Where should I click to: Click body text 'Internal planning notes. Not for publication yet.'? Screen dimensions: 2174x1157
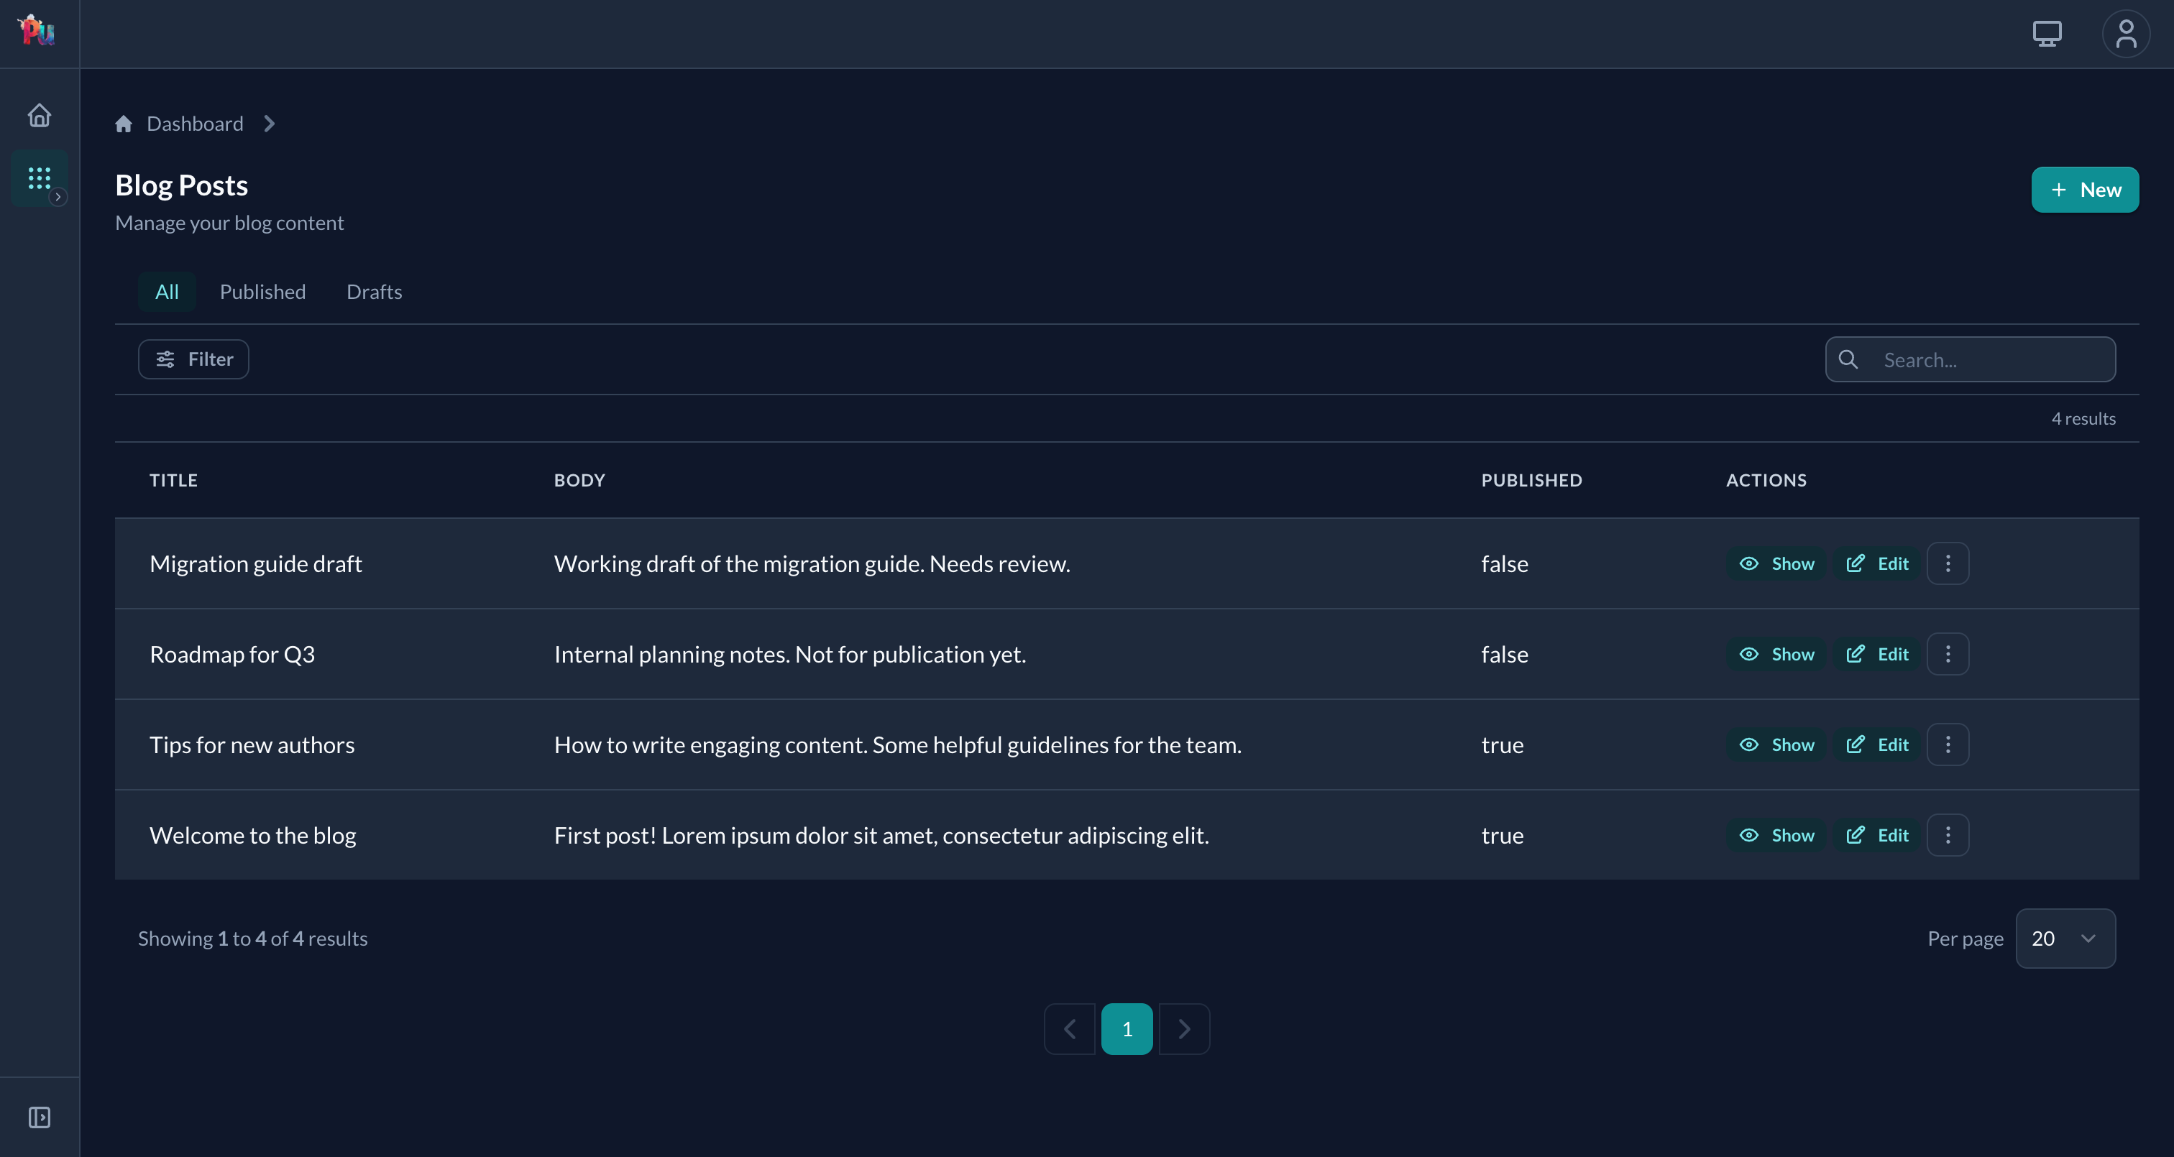pos(790,654)
